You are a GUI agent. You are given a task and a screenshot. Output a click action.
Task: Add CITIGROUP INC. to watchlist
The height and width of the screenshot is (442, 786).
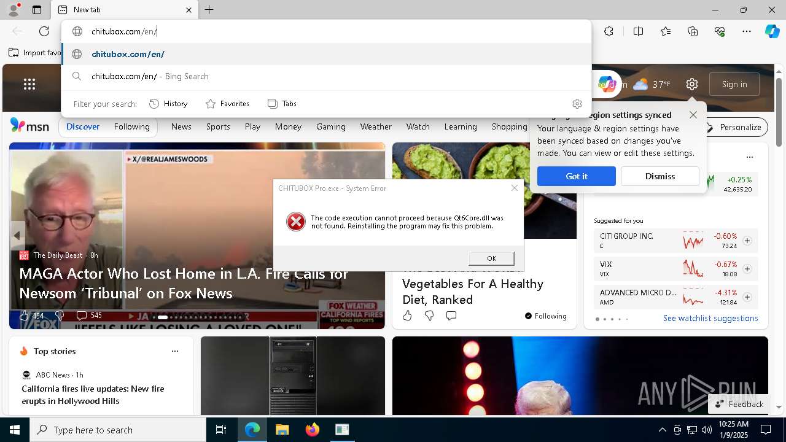(747, 241)
